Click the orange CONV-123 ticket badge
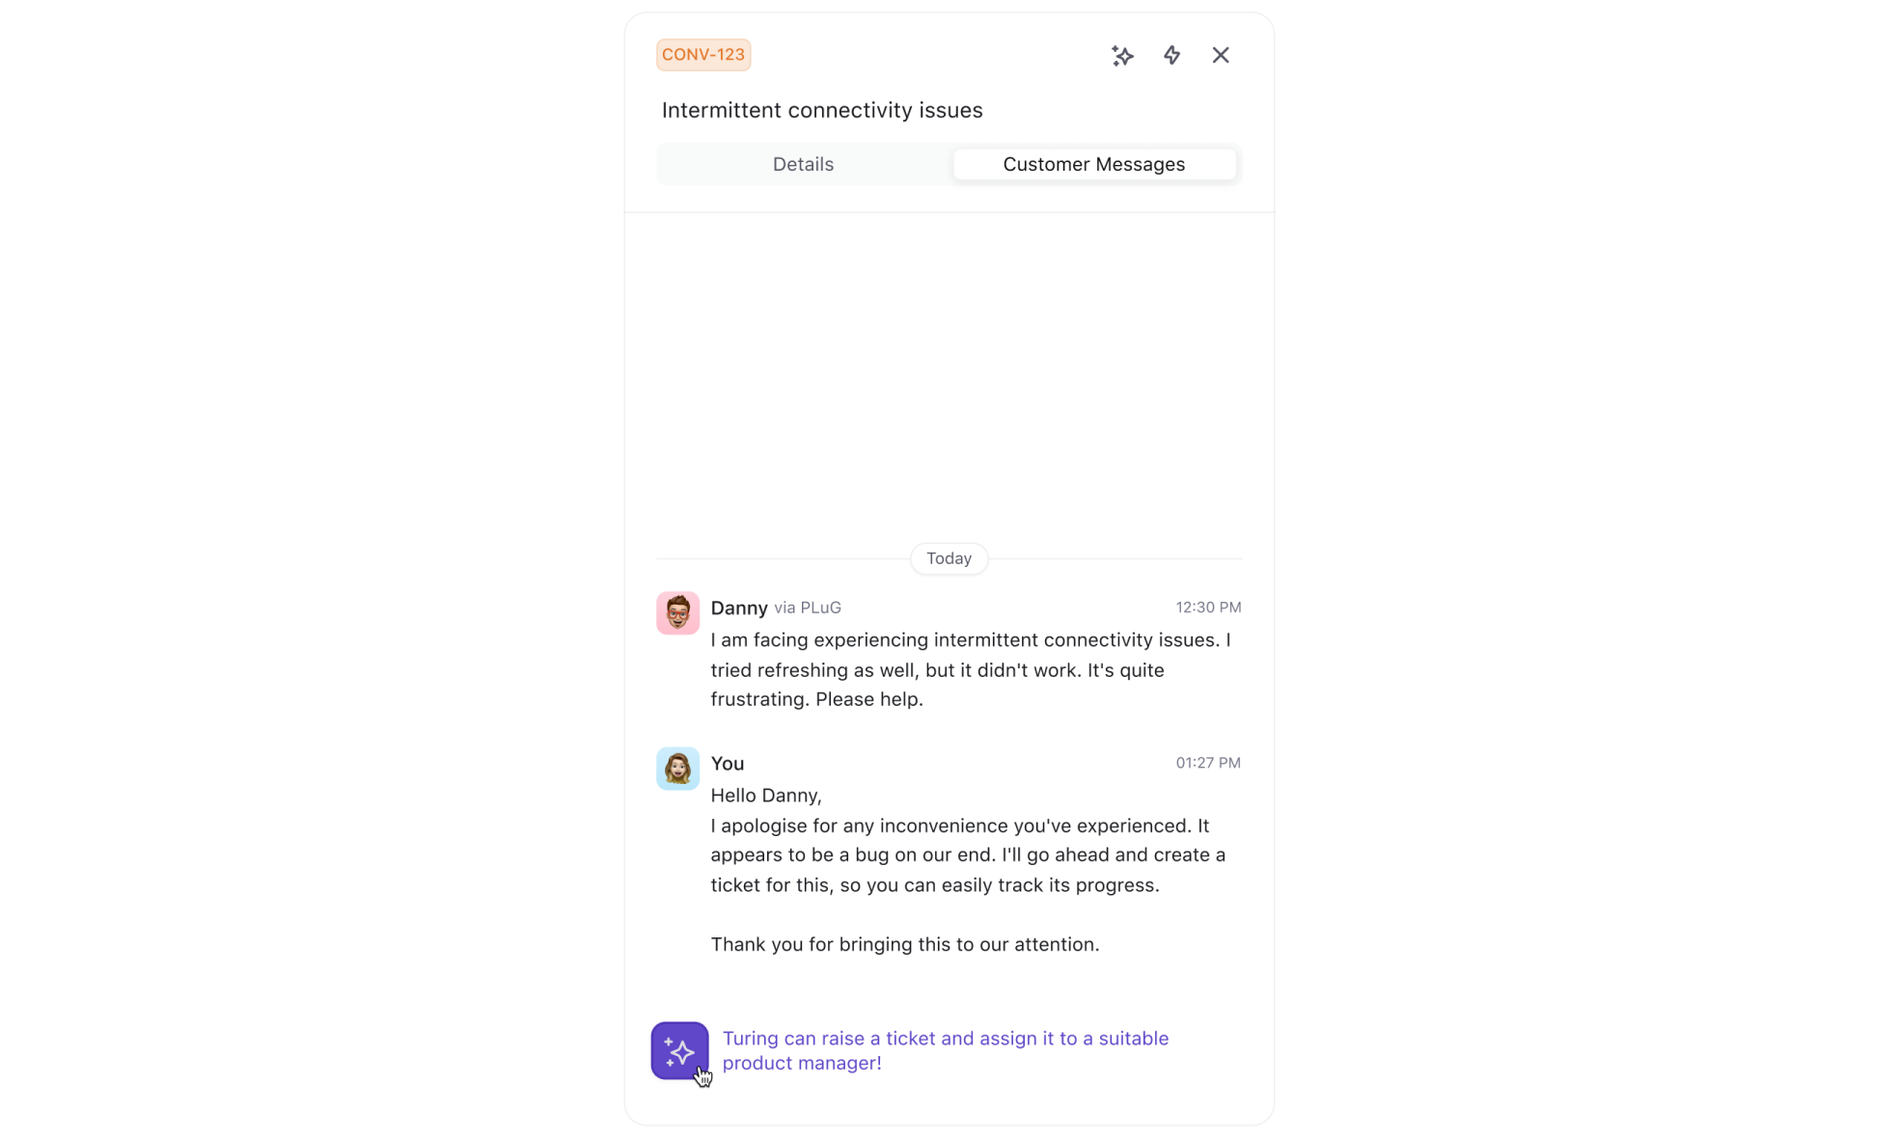1899x1137 pixels. (703, 54)
